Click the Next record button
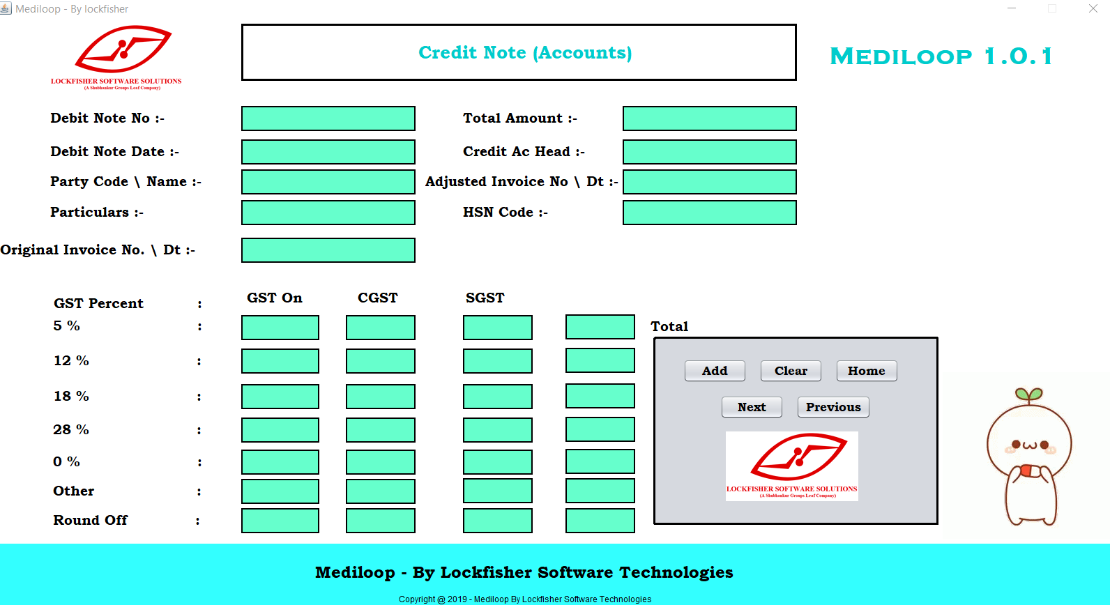 coord(751,407)
